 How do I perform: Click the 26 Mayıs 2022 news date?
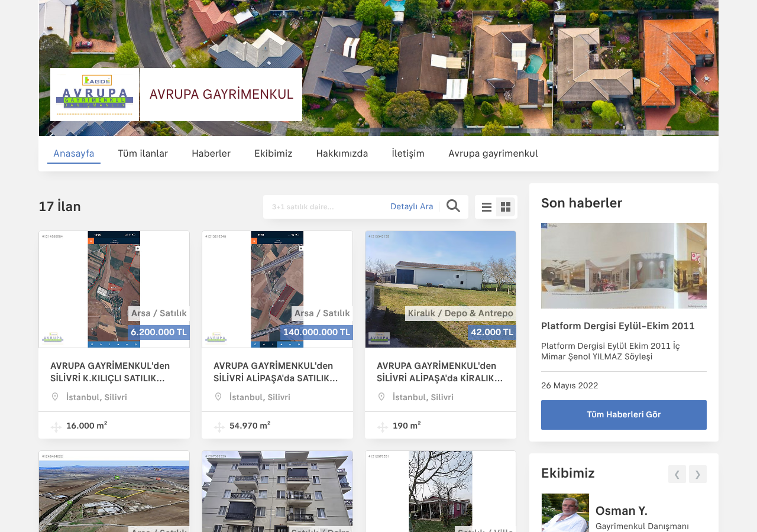(x=570, y=385)
